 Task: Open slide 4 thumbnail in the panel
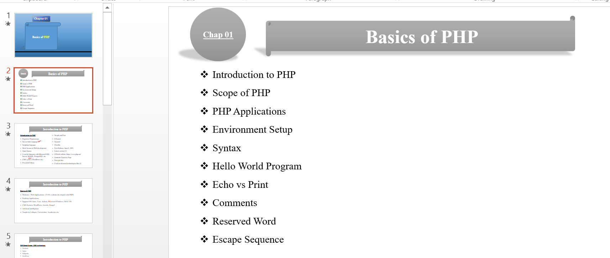pyautogui.click(x=53, y=201)
